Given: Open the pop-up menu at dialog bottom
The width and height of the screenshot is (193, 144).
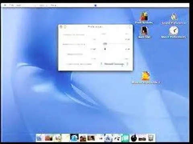Looking at the screenshot, I should tap(115, 64).
